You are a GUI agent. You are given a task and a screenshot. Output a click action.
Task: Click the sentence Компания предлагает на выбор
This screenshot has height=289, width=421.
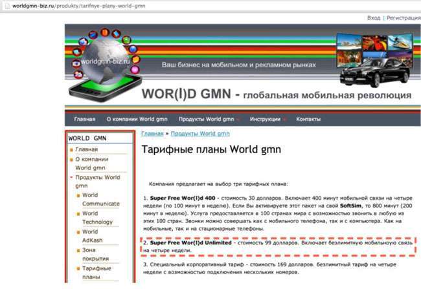coord(218,184)
